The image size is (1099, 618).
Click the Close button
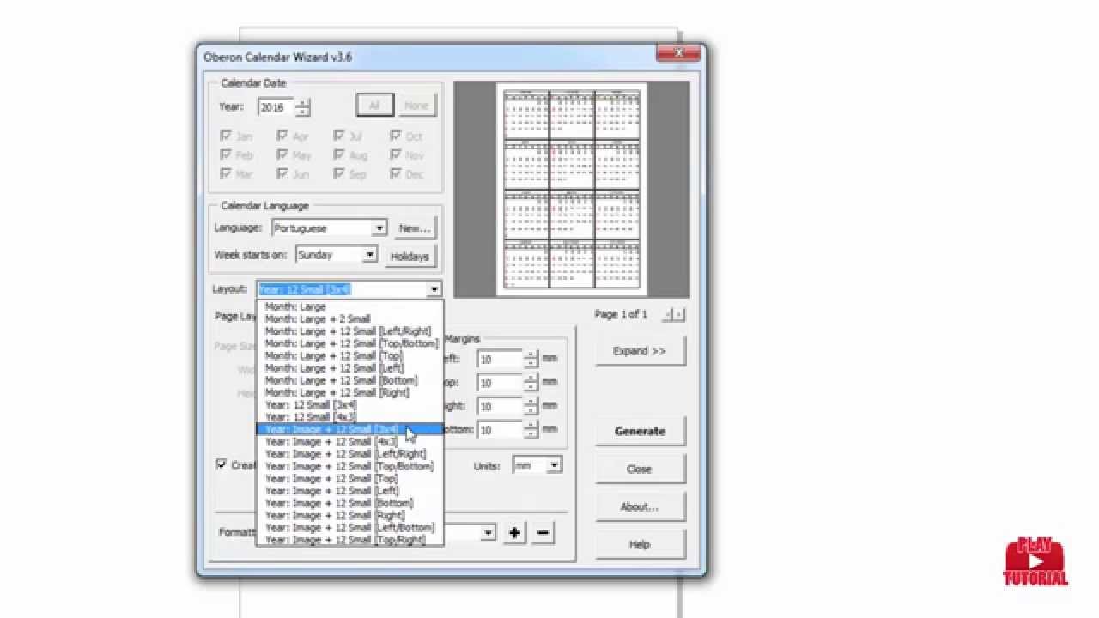(x=640, y=469)
